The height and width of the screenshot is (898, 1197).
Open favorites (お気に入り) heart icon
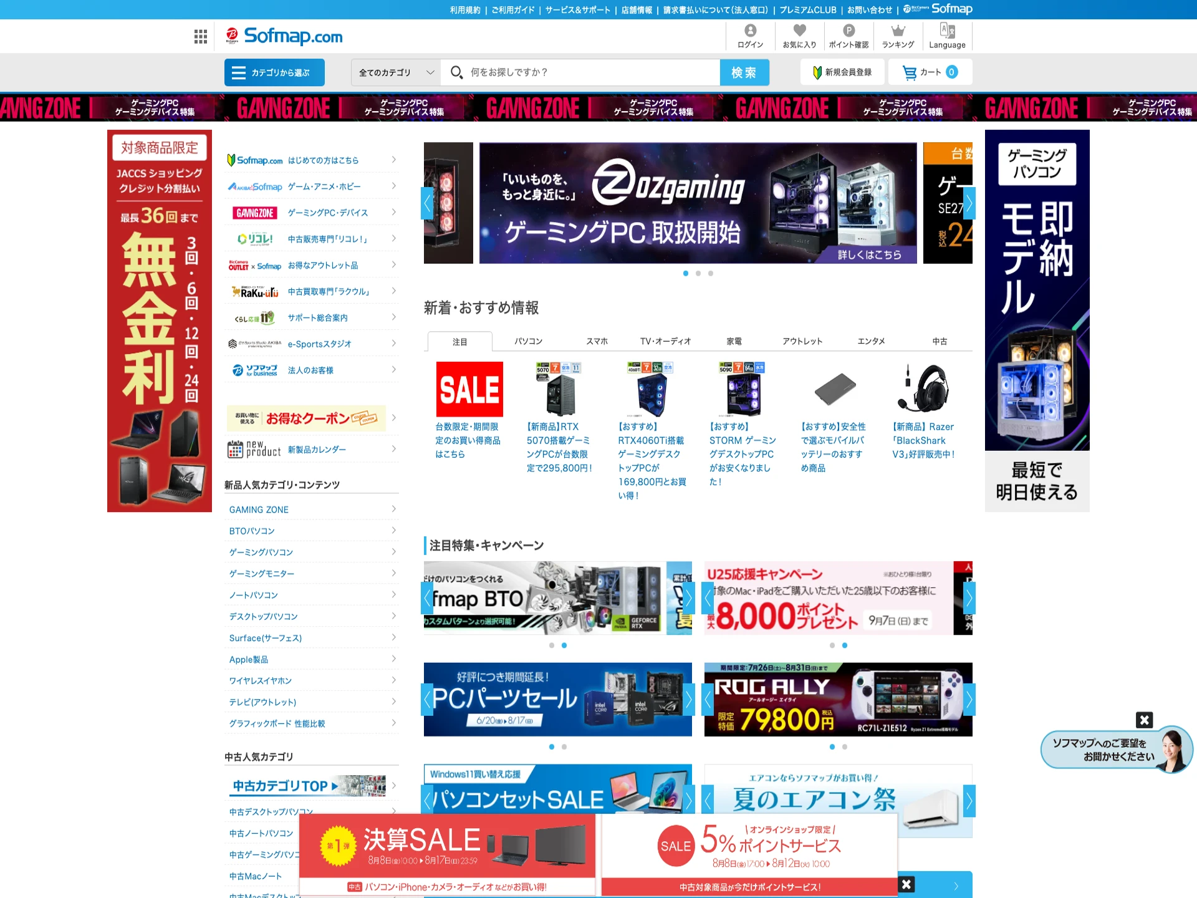(799, 36)
